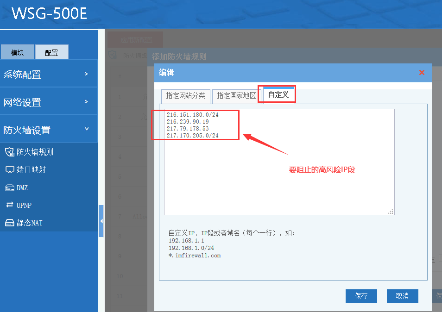Select the 自定义 tab
Viewport: 442px width, 312px height.
[278, 95]
